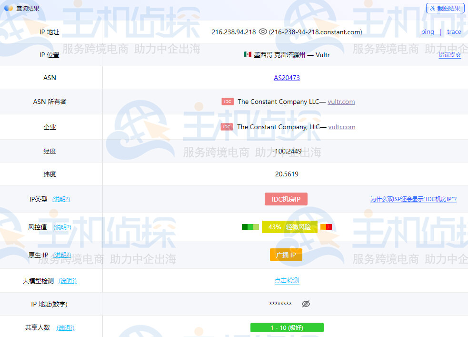Click the 经度 row label
468x337 pixels.
pos(50,151)
